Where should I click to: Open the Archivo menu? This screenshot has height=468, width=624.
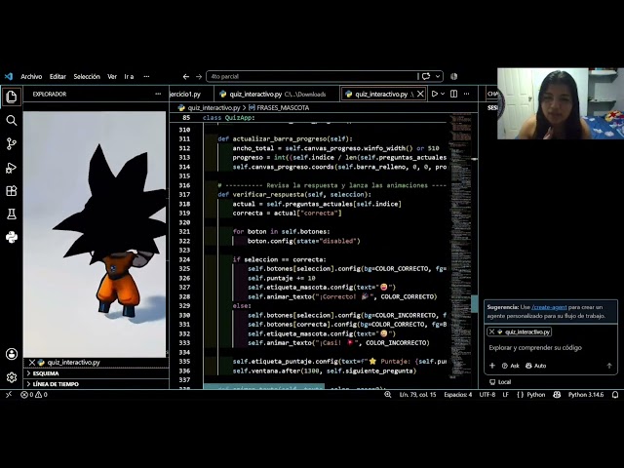31,76
